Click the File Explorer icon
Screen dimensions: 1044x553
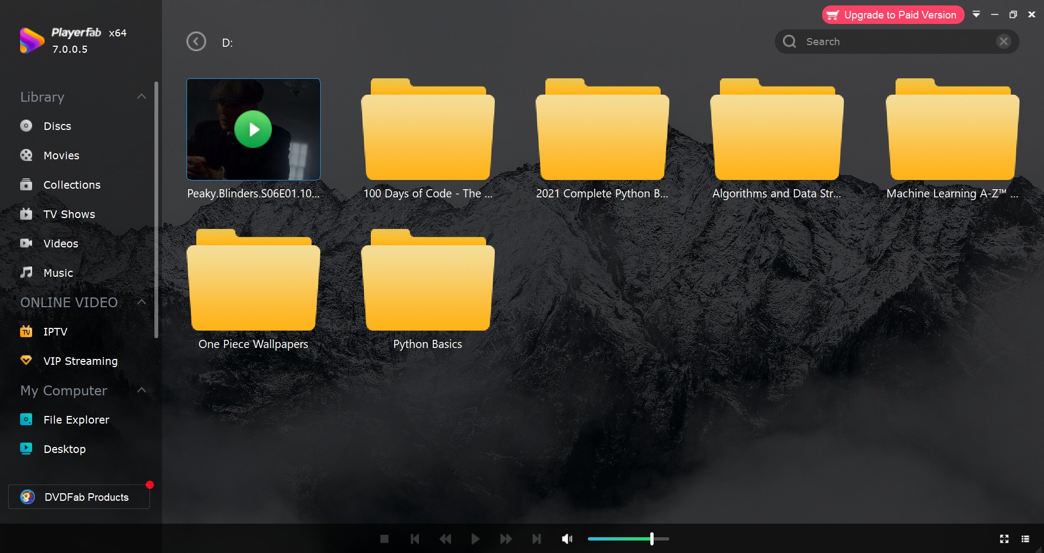coord(26,419)
